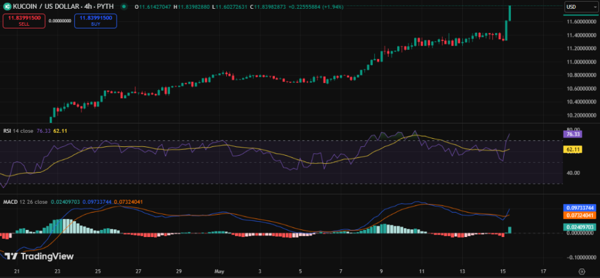The image size is (600, 278).
Task: Click date 29 on the time axis
Action: click(179, 271)
